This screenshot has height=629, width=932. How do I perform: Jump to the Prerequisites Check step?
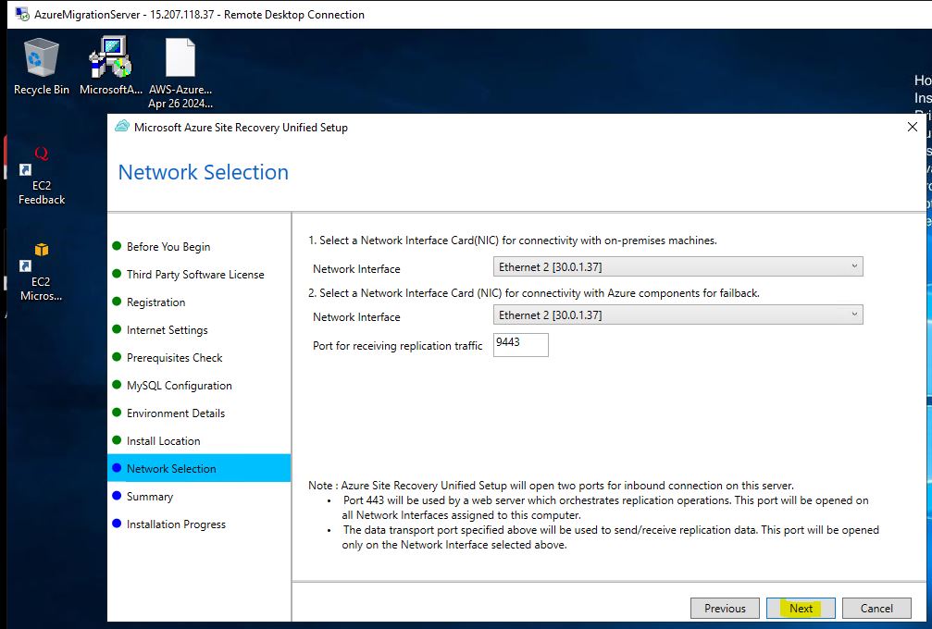pos(174,358)
